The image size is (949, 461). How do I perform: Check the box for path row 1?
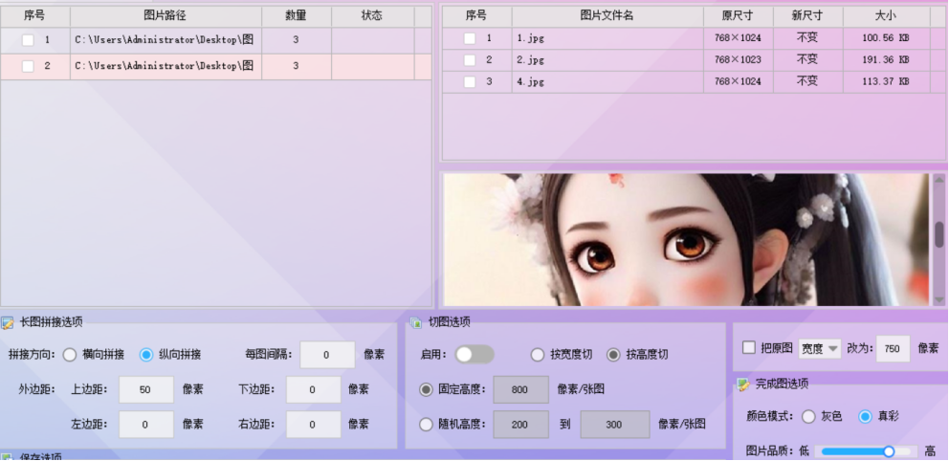pyautogui.click(x=28, y=40)
